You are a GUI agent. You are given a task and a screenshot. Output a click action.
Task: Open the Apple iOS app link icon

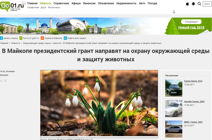click(187, 4)
